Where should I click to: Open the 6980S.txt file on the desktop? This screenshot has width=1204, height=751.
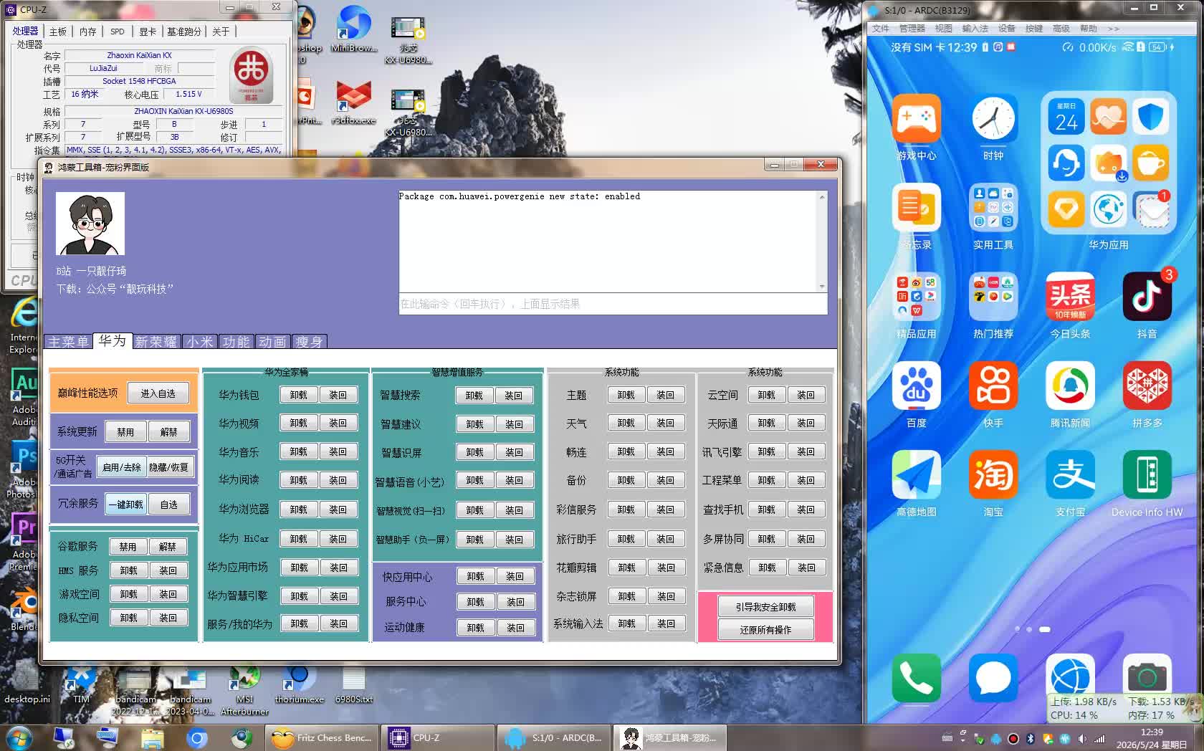coord(354,686)
